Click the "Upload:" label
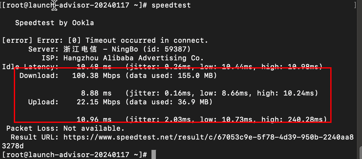The height and width of the screenshot is (159, 362). click(43, 102)
